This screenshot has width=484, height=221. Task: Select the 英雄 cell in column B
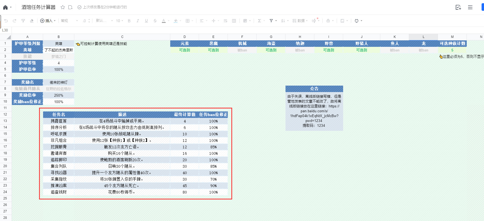(58, 44)
